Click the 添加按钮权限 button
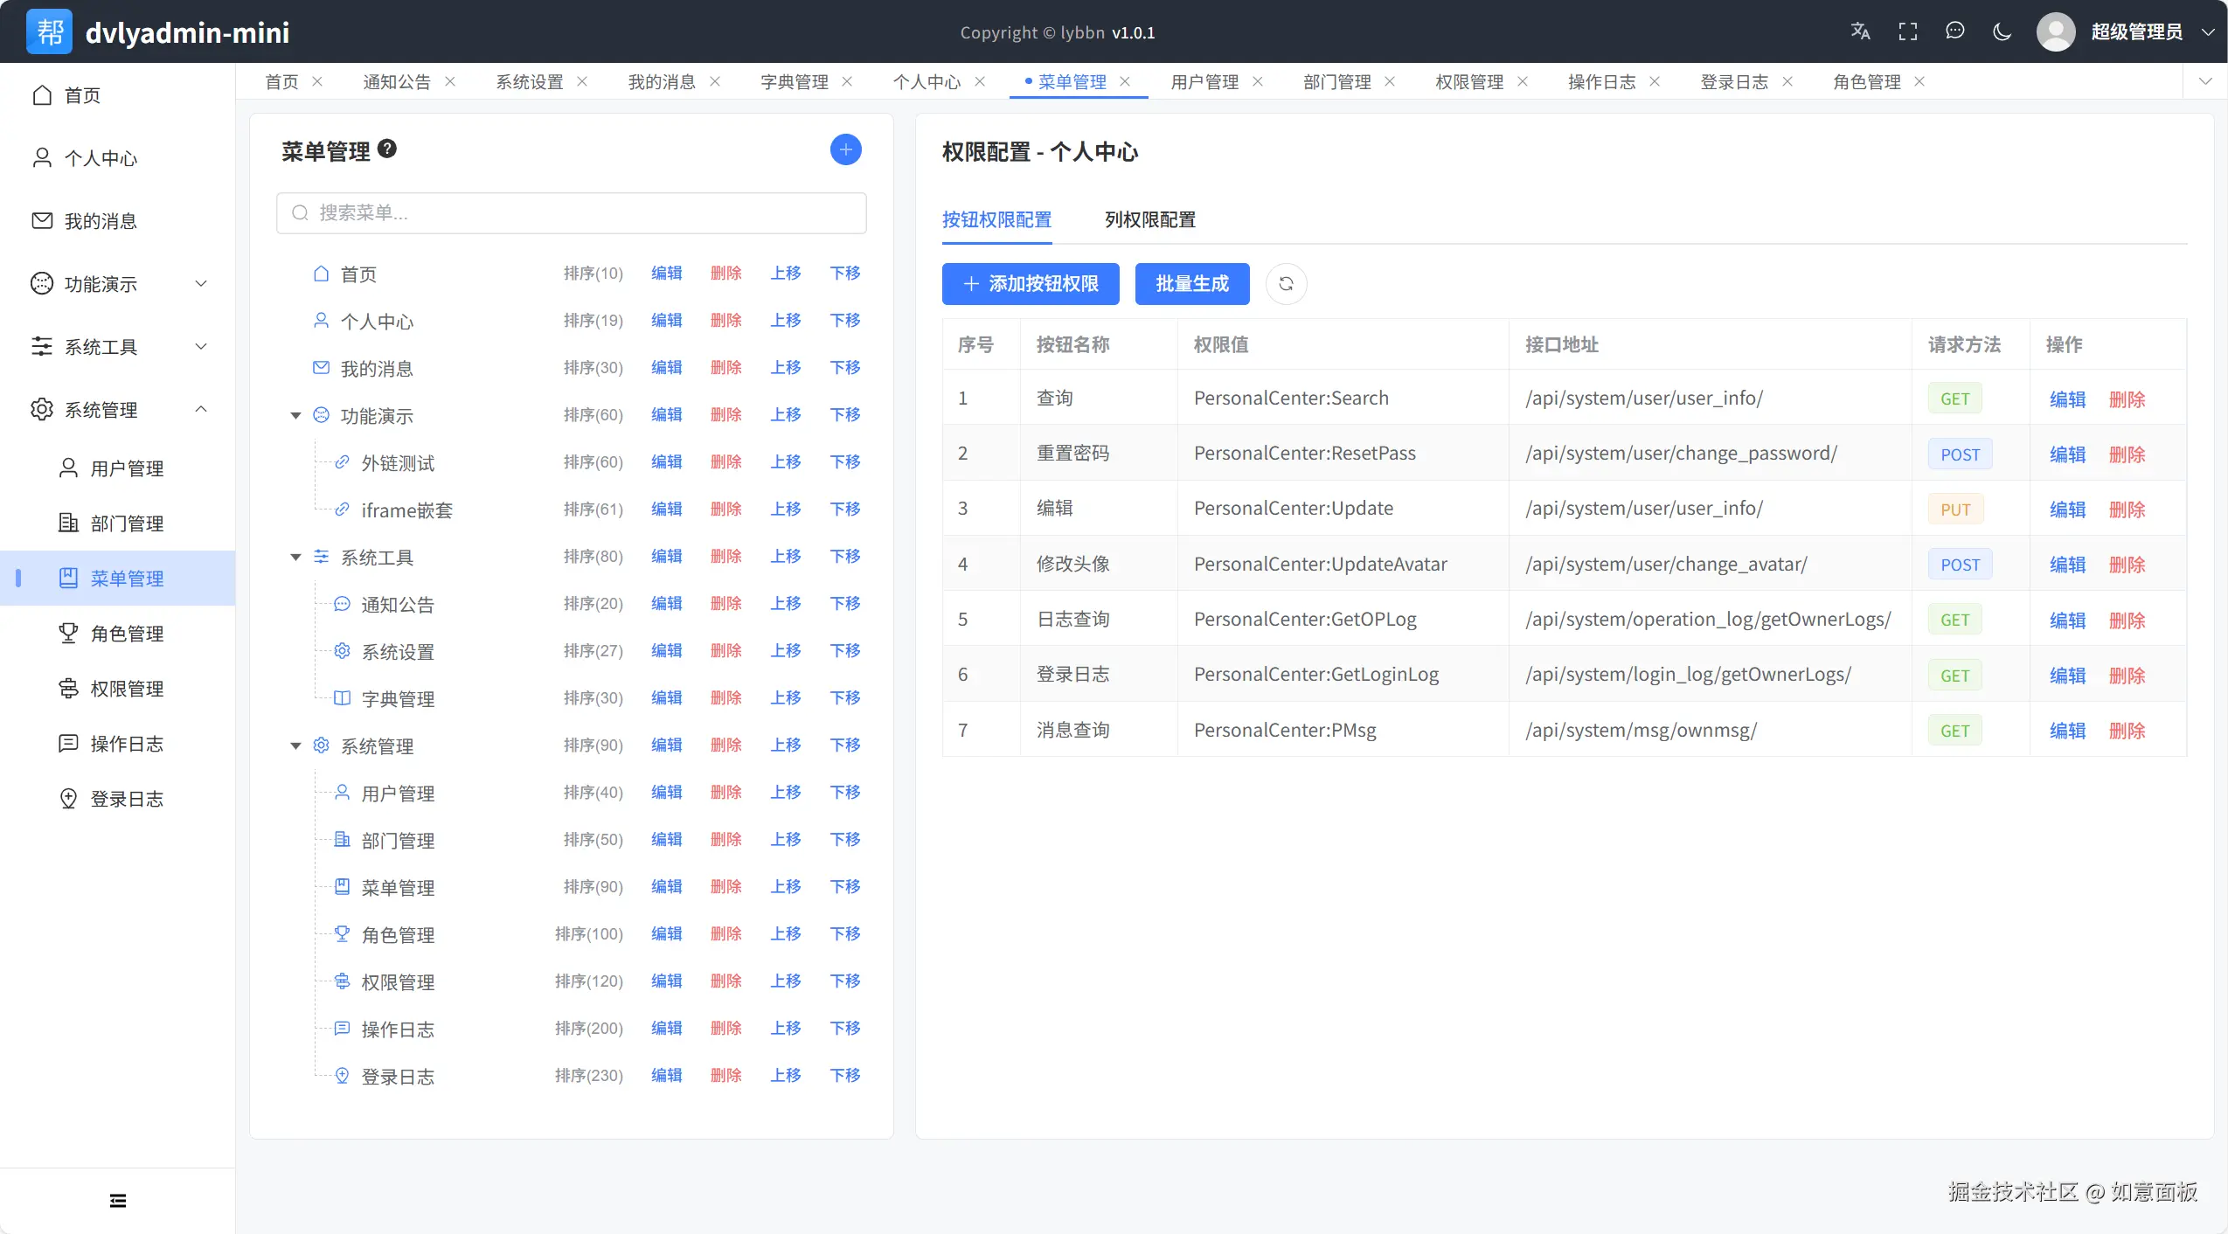2228x1234 pixels. [1031, 283]
